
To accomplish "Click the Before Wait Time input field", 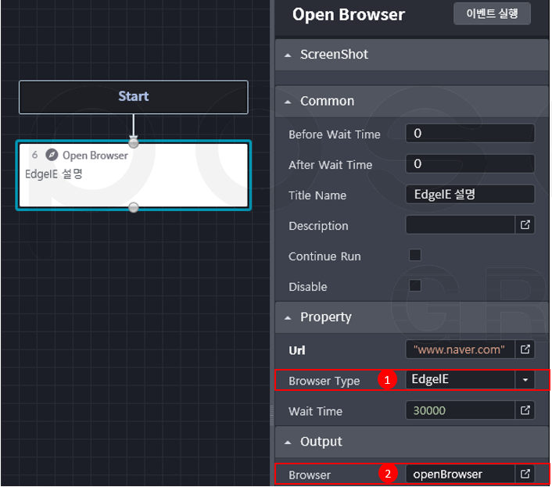I will pos(469,134).
